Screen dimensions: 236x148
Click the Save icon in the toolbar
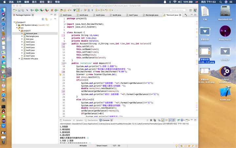coord(19,11)
